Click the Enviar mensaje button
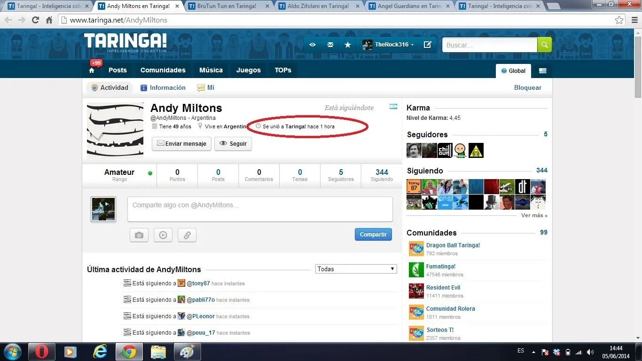The height and width of the screenshot is (361, 642). tap(181, 144)
